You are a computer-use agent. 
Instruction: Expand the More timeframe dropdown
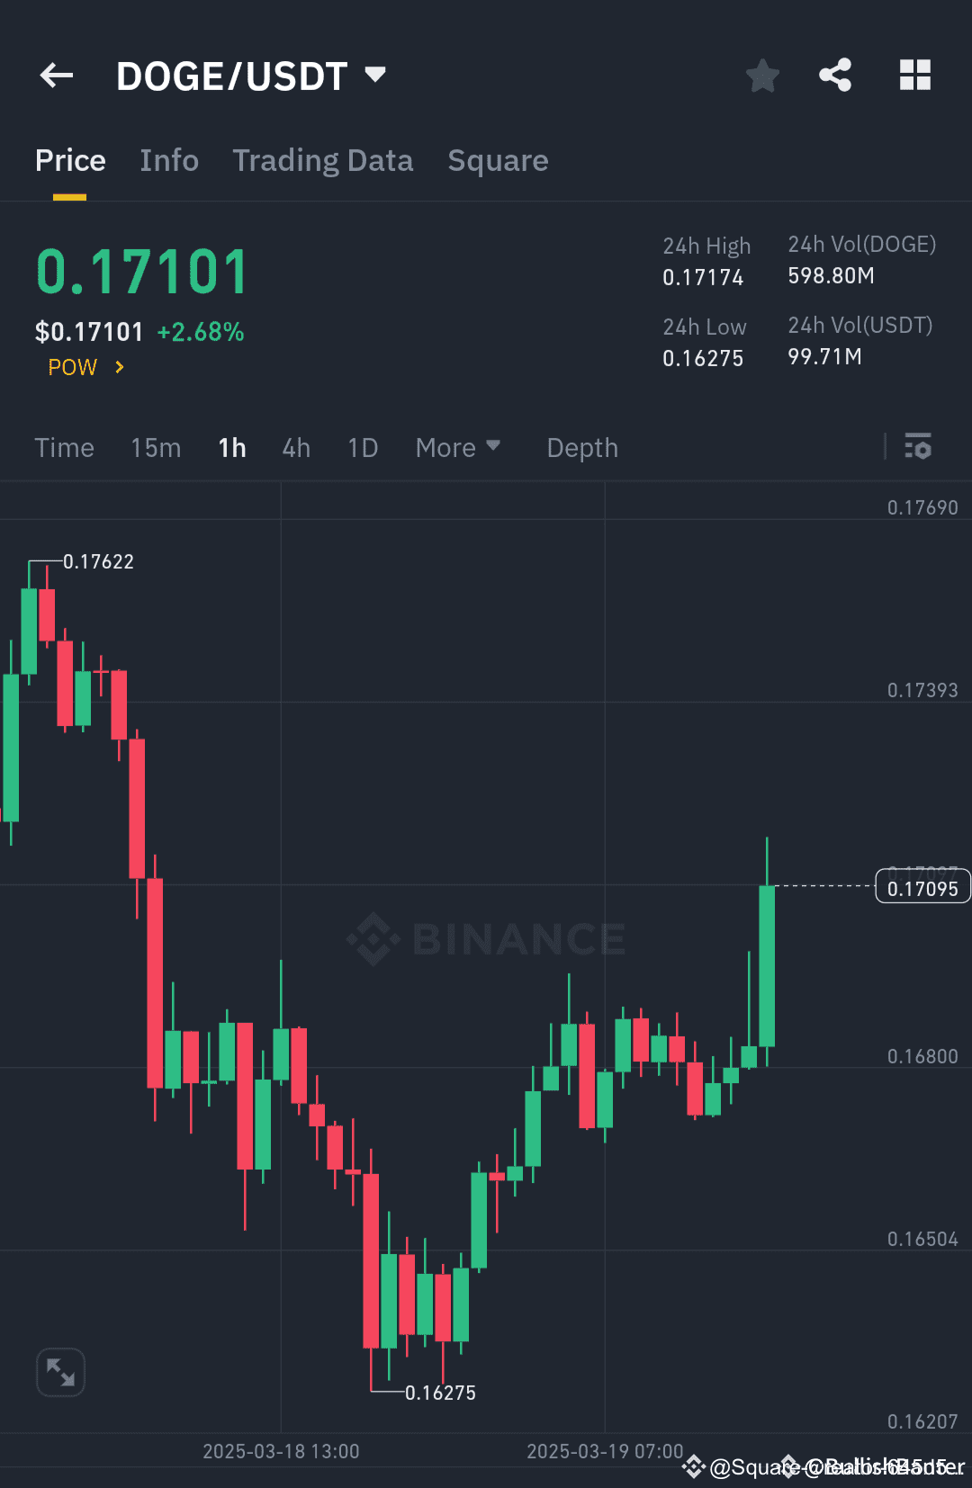click(458, 447)
